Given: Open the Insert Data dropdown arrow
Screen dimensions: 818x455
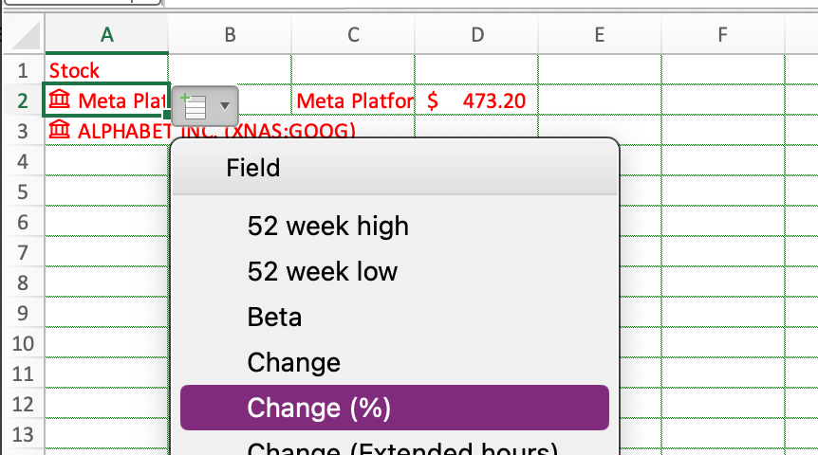Looking at the screenshot, I should (x=225, y=106).
